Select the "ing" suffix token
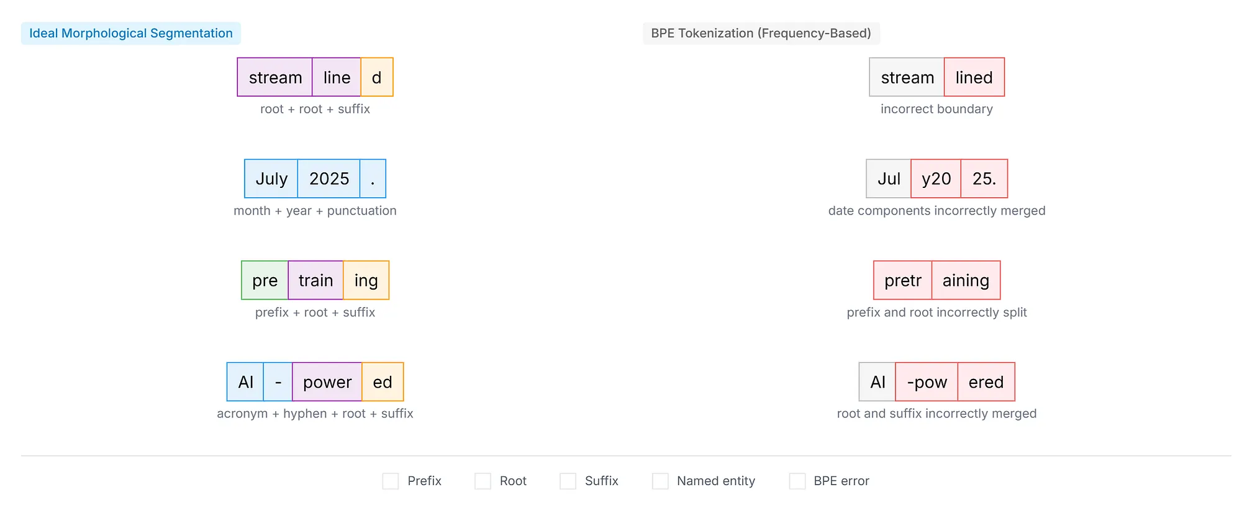Viewport: 1242px width, 511px height. coord(366,281)
